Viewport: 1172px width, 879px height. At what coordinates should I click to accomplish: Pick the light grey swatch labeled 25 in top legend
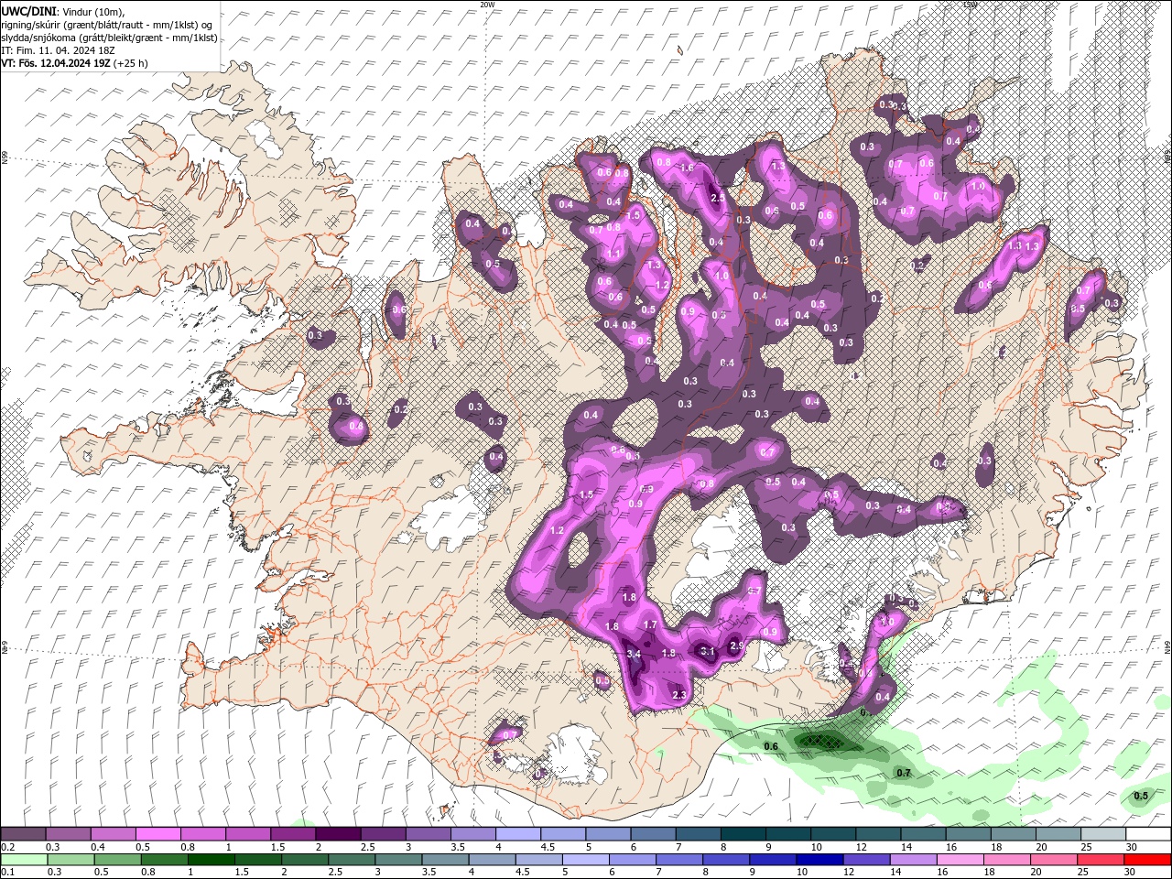pyautogui.click(x=1102, y=834)
